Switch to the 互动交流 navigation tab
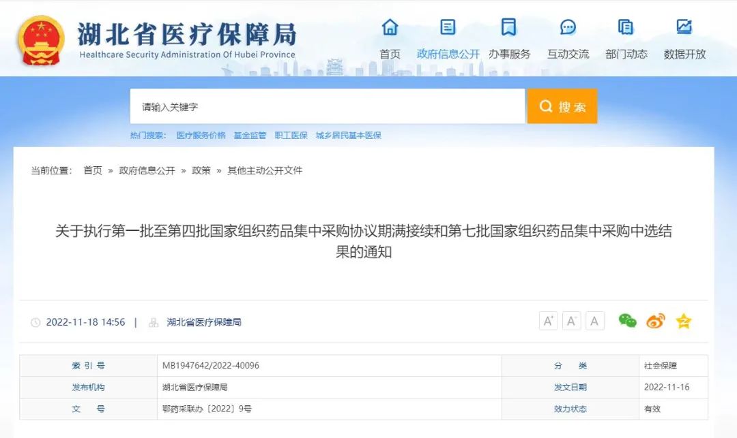The width and height of the screenshot is (737, 438). [568, 54]
